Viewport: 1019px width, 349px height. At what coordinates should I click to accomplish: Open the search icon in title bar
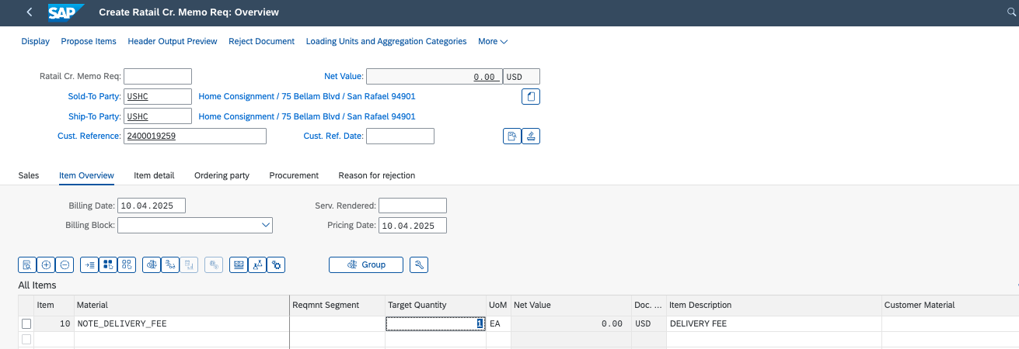(1010, 12)
